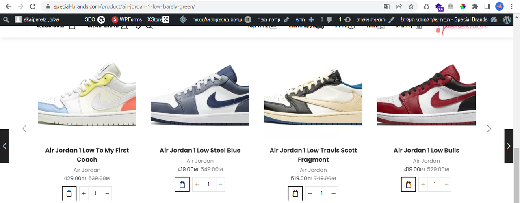Increase quantity for Steel Blue
The image size is (520, 203).
pyautogui.click(x=197, y=184)
